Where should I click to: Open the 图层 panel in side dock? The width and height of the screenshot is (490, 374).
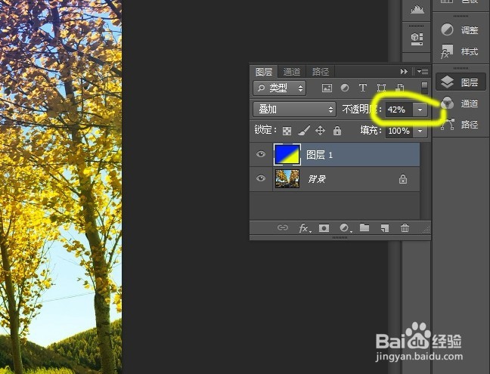click(461, 82)
